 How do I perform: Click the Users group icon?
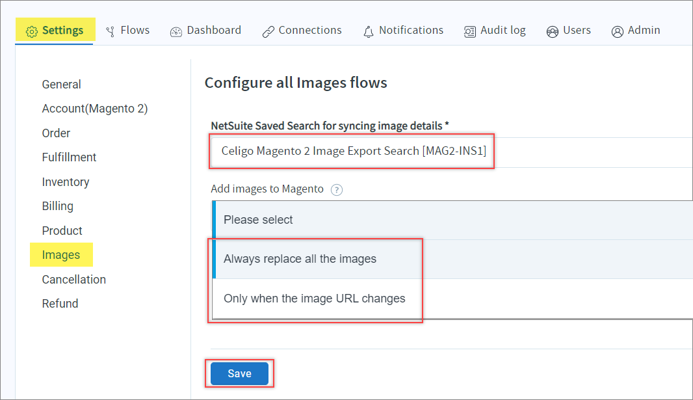point(553,31)
